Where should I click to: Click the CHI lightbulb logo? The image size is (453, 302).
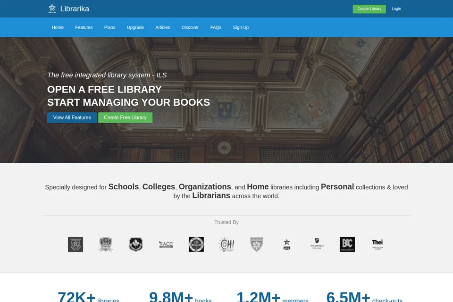tap(226, 244)
